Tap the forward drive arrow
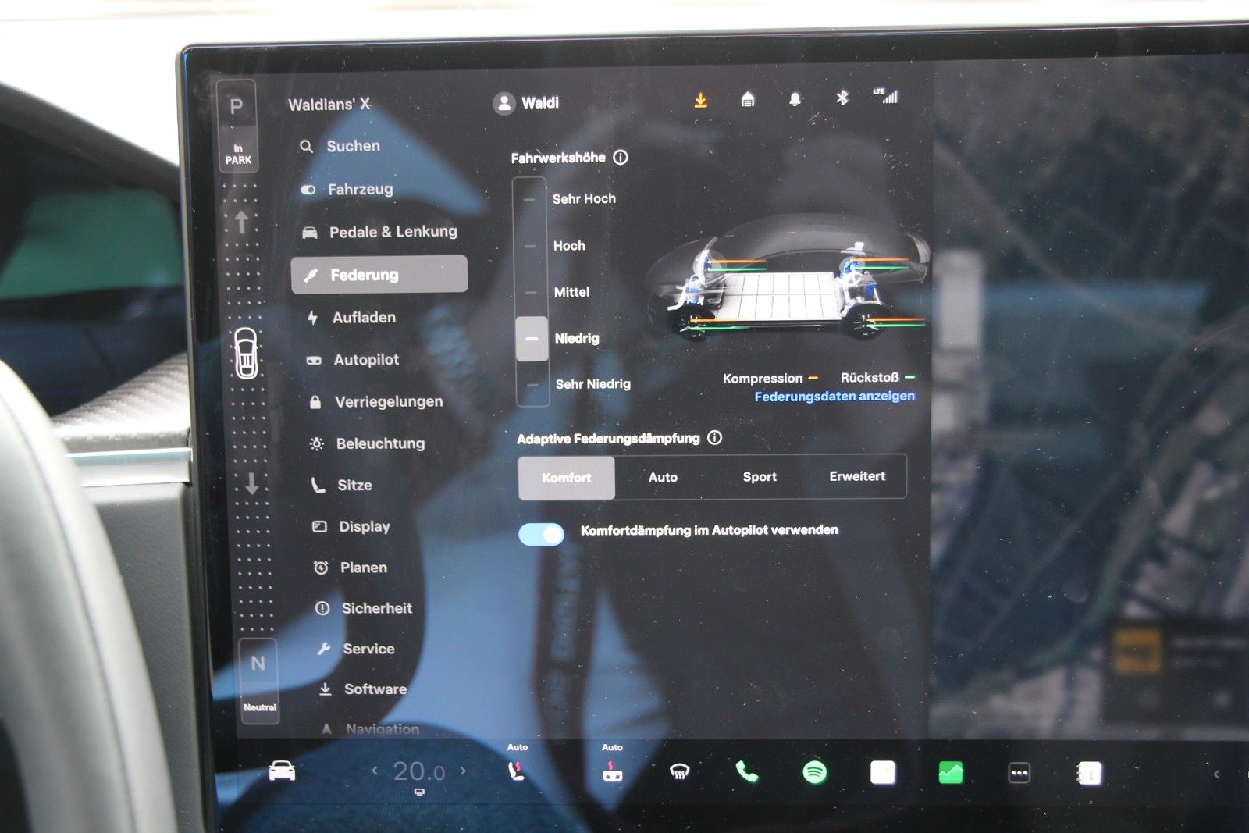Screen dimensions: 1249x833 (x=241, y=222)
